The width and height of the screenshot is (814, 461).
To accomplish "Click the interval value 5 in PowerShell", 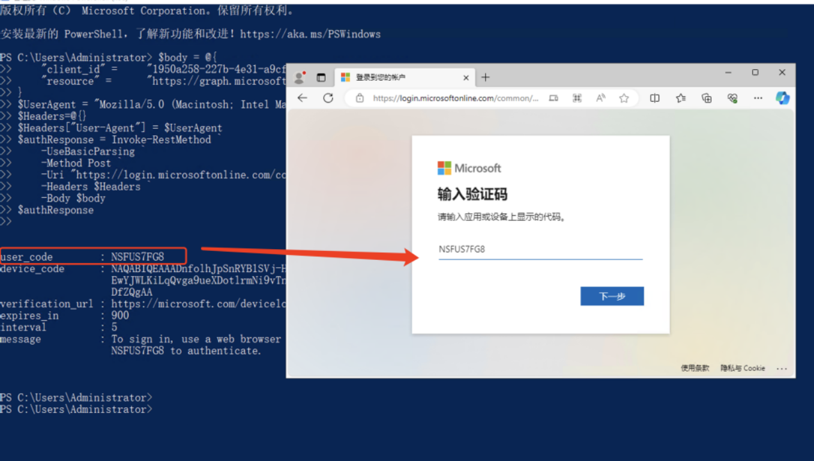I will coord(115,327).
